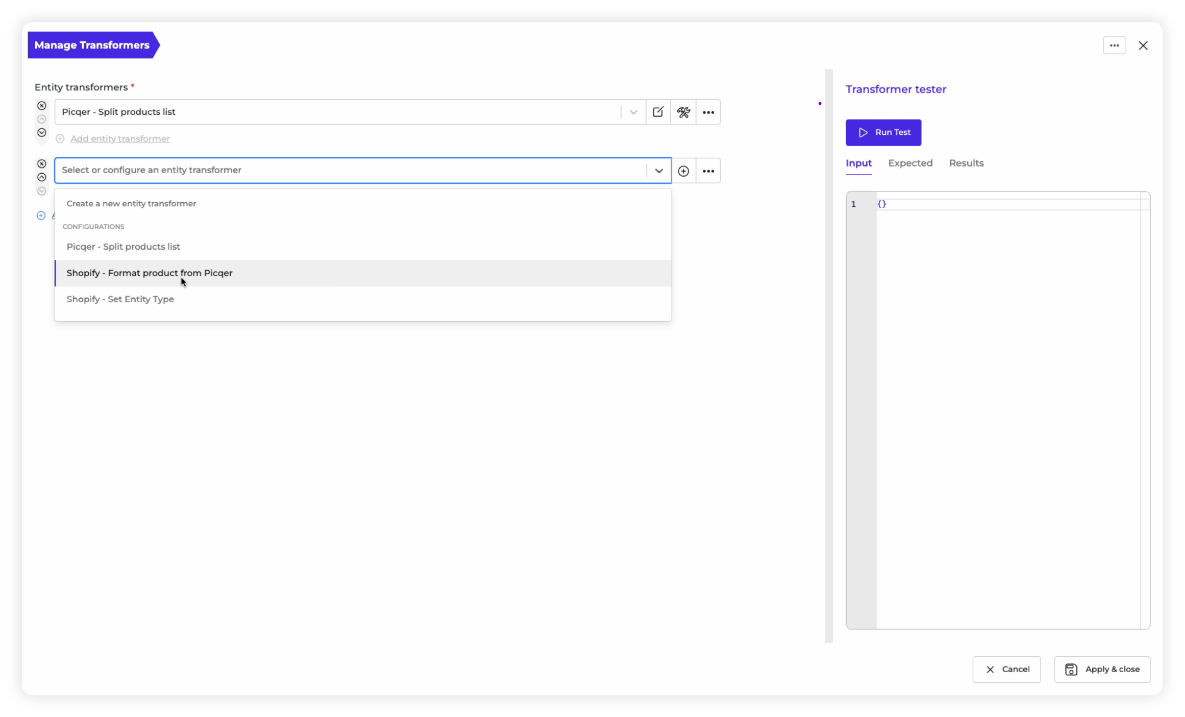Switch to the Results tab
1185x717 pixels.
pos(966,163)
